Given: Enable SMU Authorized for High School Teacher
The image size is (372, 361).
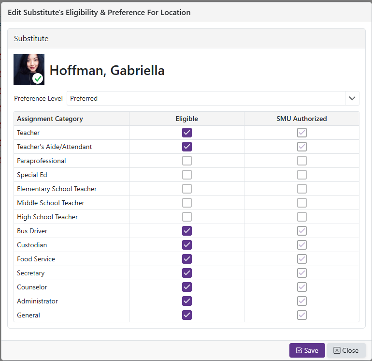Looking at the screenshot, I should click(302, 217).
